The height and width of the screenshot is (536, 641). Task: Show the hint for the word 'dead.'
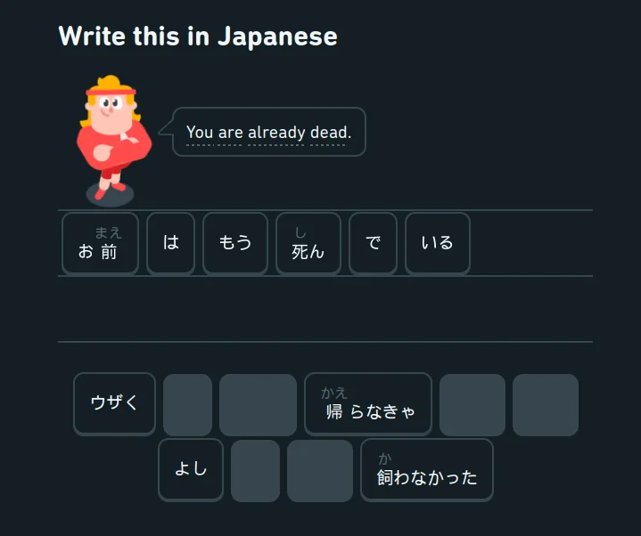pos(331,133)
